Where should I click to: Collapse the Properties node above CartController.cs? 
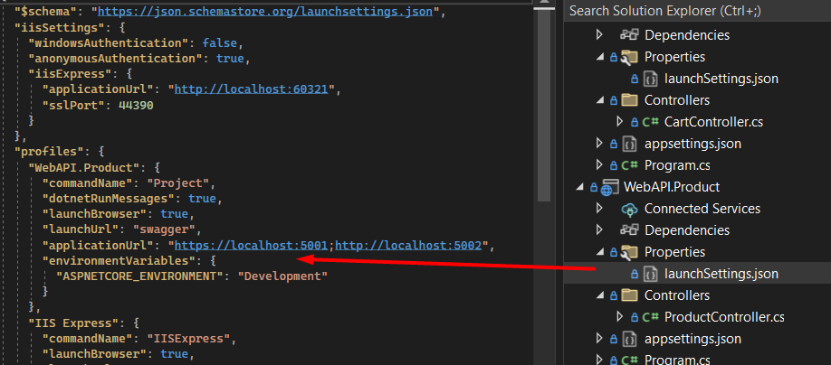[x=599, y=57]
